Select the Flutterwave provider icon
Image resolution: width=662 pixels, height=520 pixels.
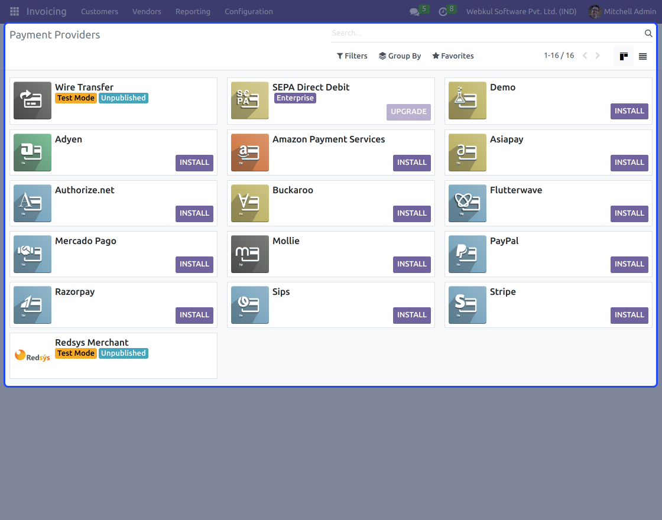[x=468, y=203]
